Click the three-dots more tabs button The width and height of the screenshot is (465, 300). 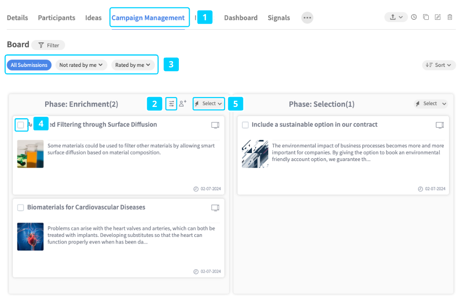point(307,18)
